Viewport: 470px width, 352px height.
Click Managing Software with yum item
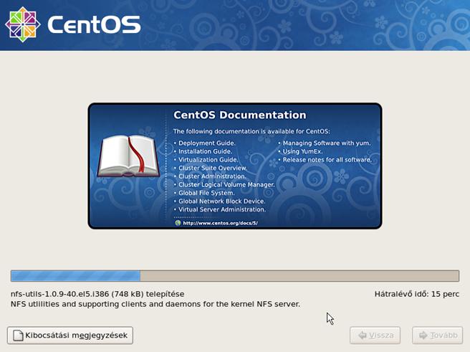[327, 143]
